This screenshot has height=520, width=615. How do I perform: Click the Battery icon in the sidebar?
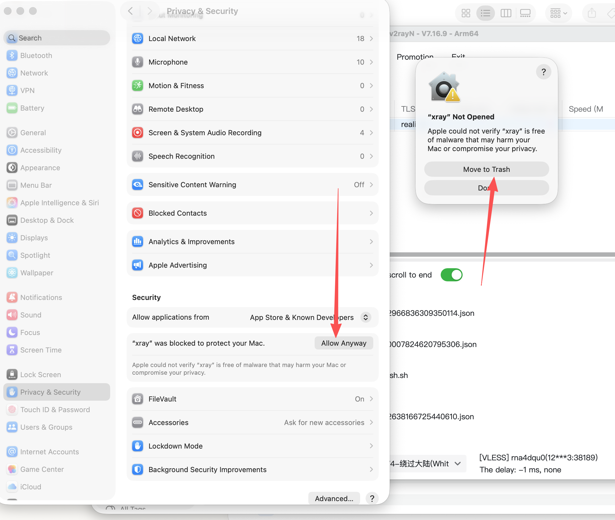click(x=12, y=108)
